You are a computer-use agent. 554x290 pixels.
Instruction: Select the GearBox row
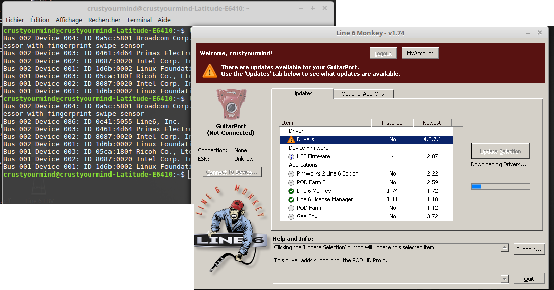[366, 216]
